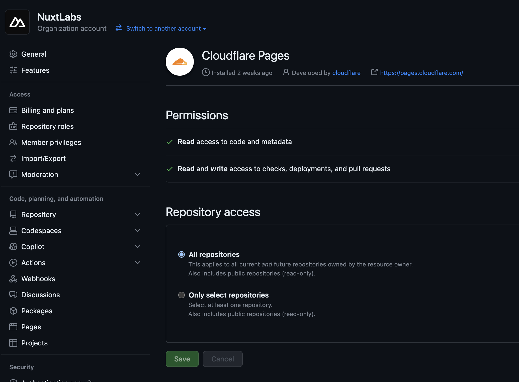Click the Cloudflare Pages app logo

pos(180,61)
